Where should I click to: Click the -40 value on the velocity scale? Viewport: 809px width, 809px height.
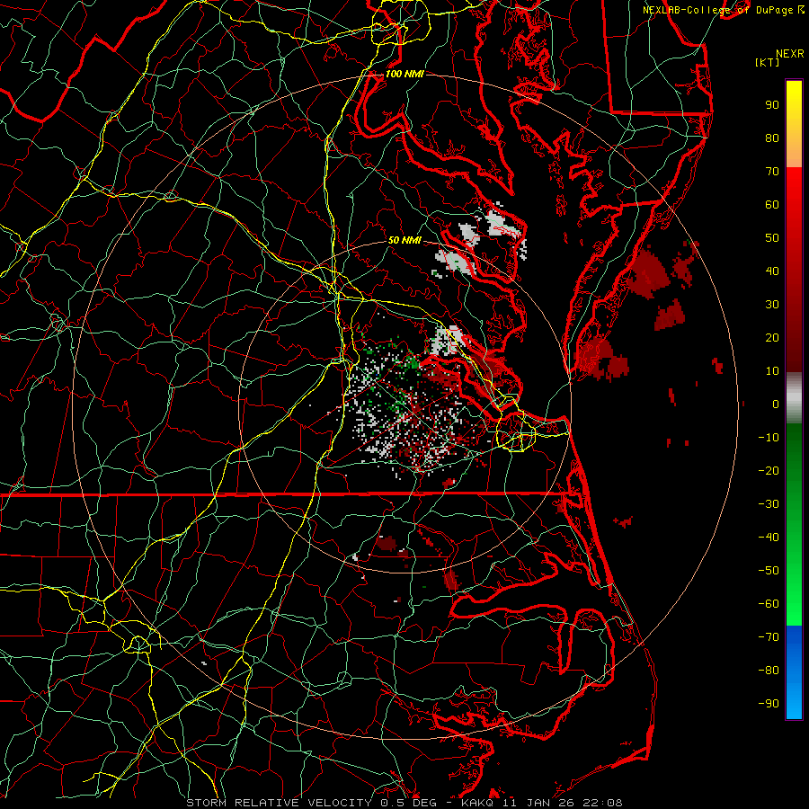coord(769,538)
